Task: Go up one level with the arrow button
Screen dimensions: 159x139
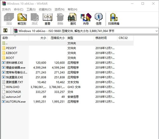Action: tap(5, 31)
